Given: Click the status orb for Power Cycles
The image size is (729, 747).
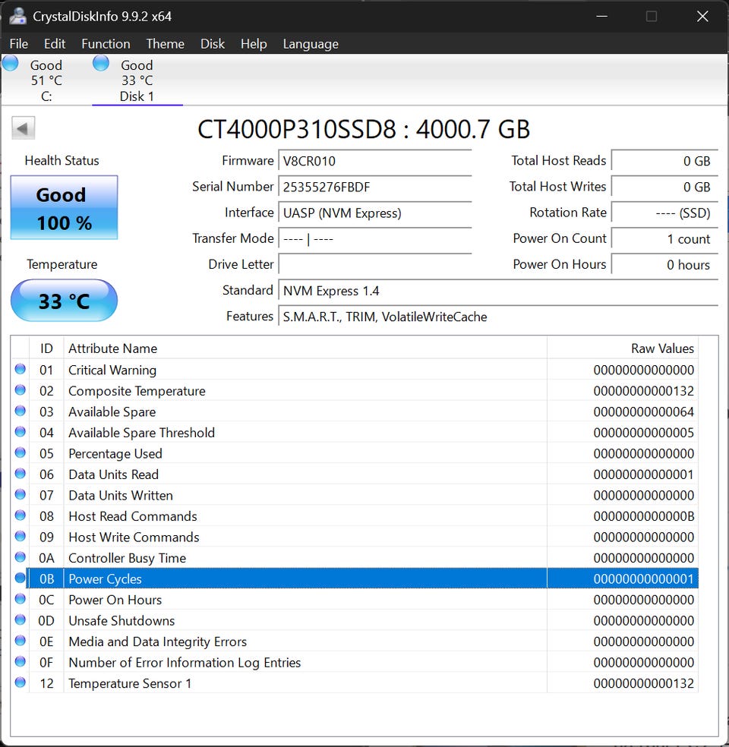Looking at the screenshot, I should [20, 578].
